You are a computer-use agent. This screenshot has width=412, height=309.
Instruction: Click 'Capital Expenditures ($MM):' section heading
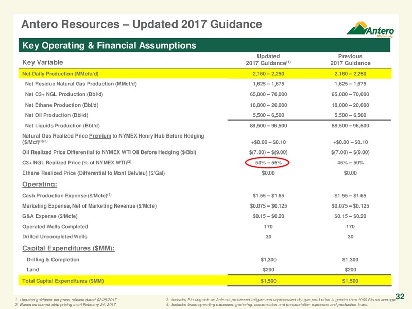(68, 248)
